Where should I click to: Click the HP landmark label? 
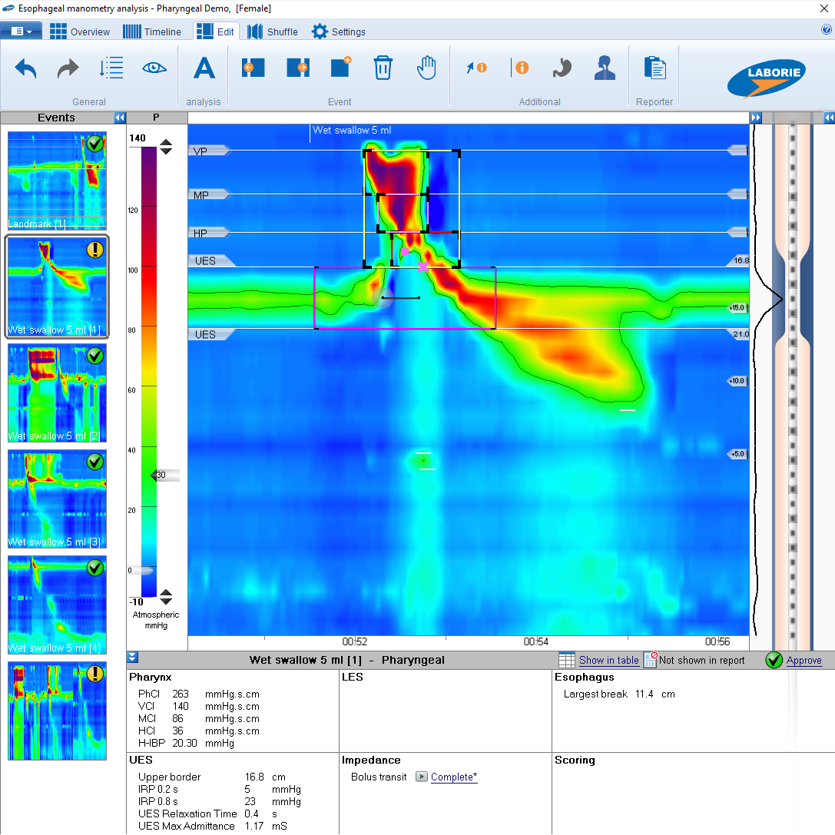coord(209,234)
